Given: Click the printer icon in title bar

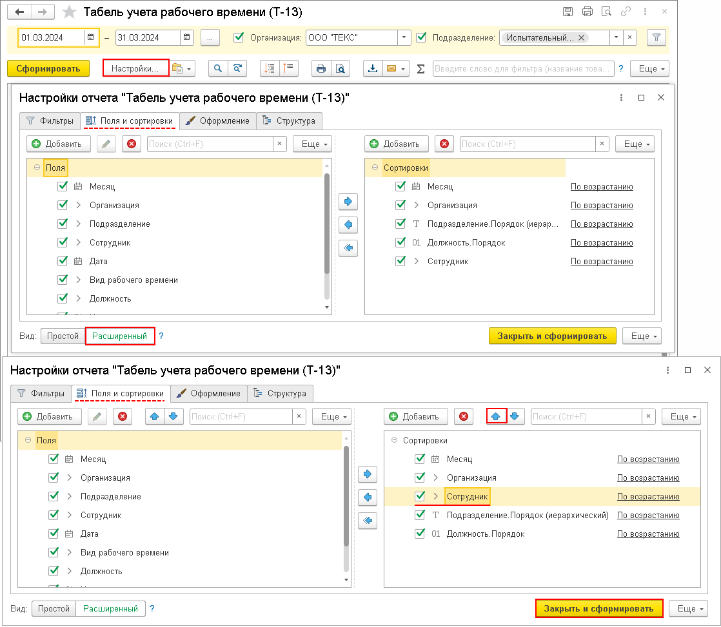Looking at the screenshot, I should 588,12.
